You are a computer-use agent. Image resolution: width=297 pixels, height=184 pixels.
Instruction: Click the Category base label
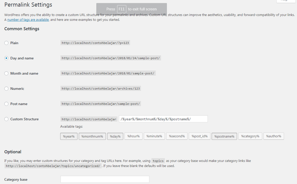(16, 179)
